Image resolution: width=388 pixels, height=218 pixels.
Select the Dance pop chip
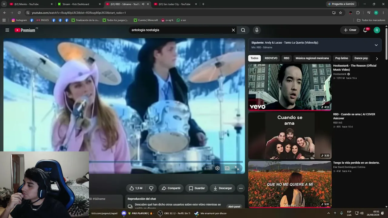[x=361, y=58]
